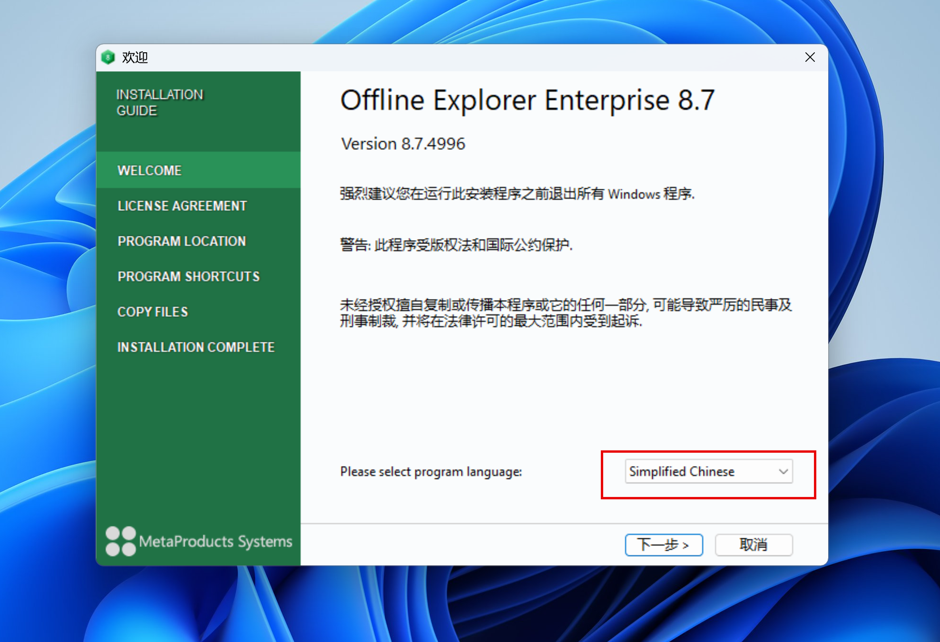Select the WELCOME step in sidebar

click(149, 170)
